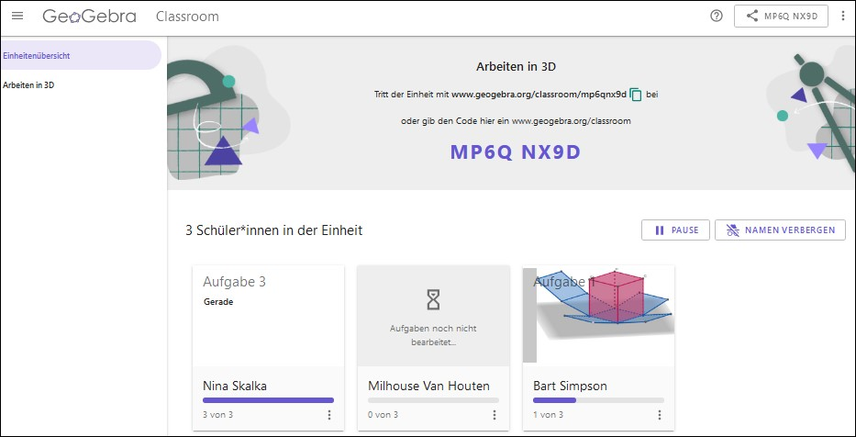Click the 'Arbeiten in 3D' banner title
Screen dimensions: 856x437
516,67
